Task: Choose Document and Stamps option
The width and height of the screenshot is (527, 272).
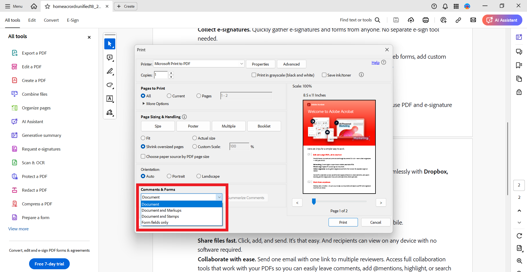Action: click(x=181, y=216)
